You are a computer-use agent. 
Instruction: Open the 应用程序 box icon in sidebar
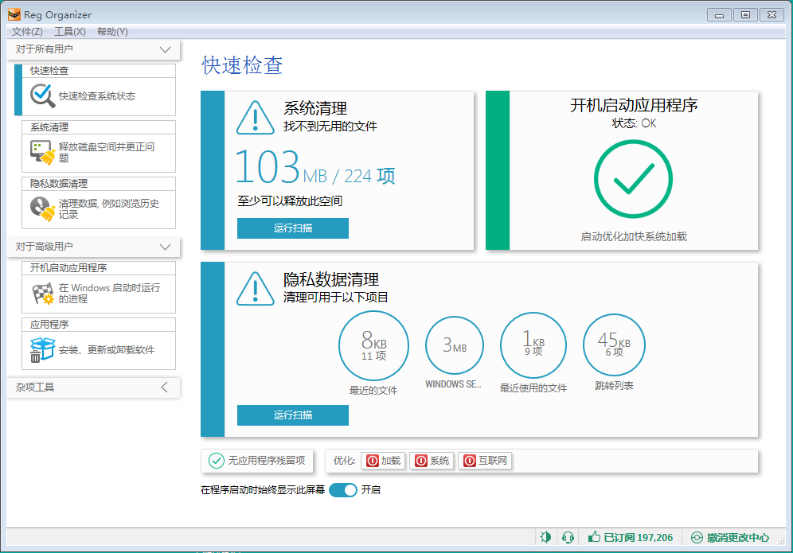point(42,350)
